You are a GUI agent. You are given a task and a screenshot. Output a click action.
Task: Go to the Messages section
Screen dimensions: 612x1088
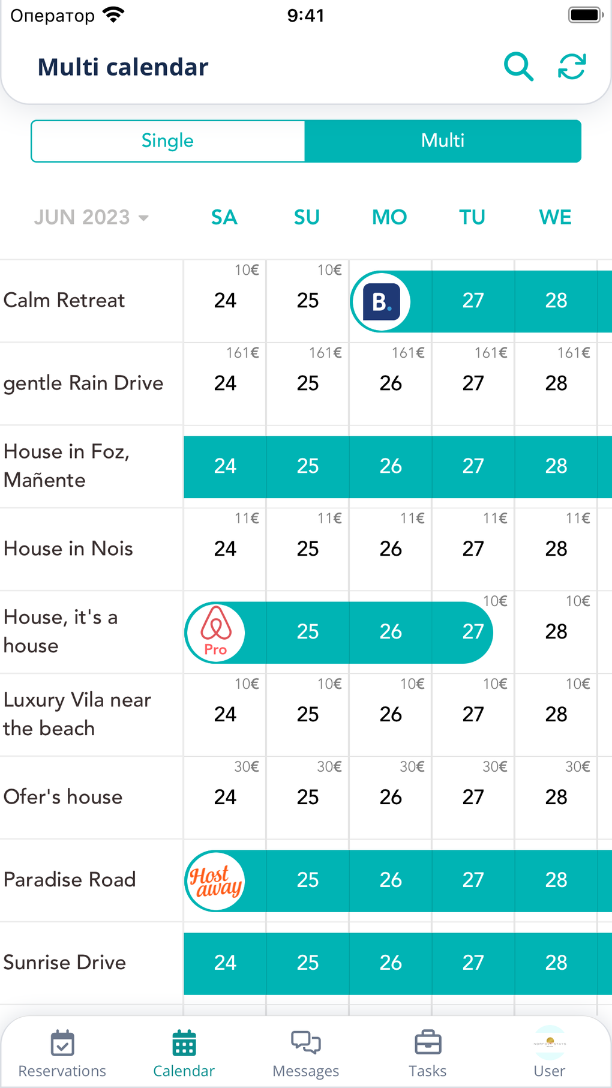(305, 1053)
